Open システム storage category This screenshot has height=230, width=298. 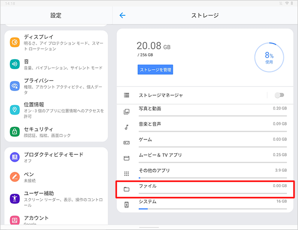(205, 205)
